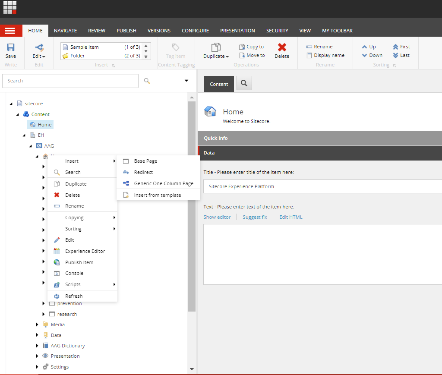Select Rename in the context menu
Screen dimensions: 442x375
[x=82, y=206]
